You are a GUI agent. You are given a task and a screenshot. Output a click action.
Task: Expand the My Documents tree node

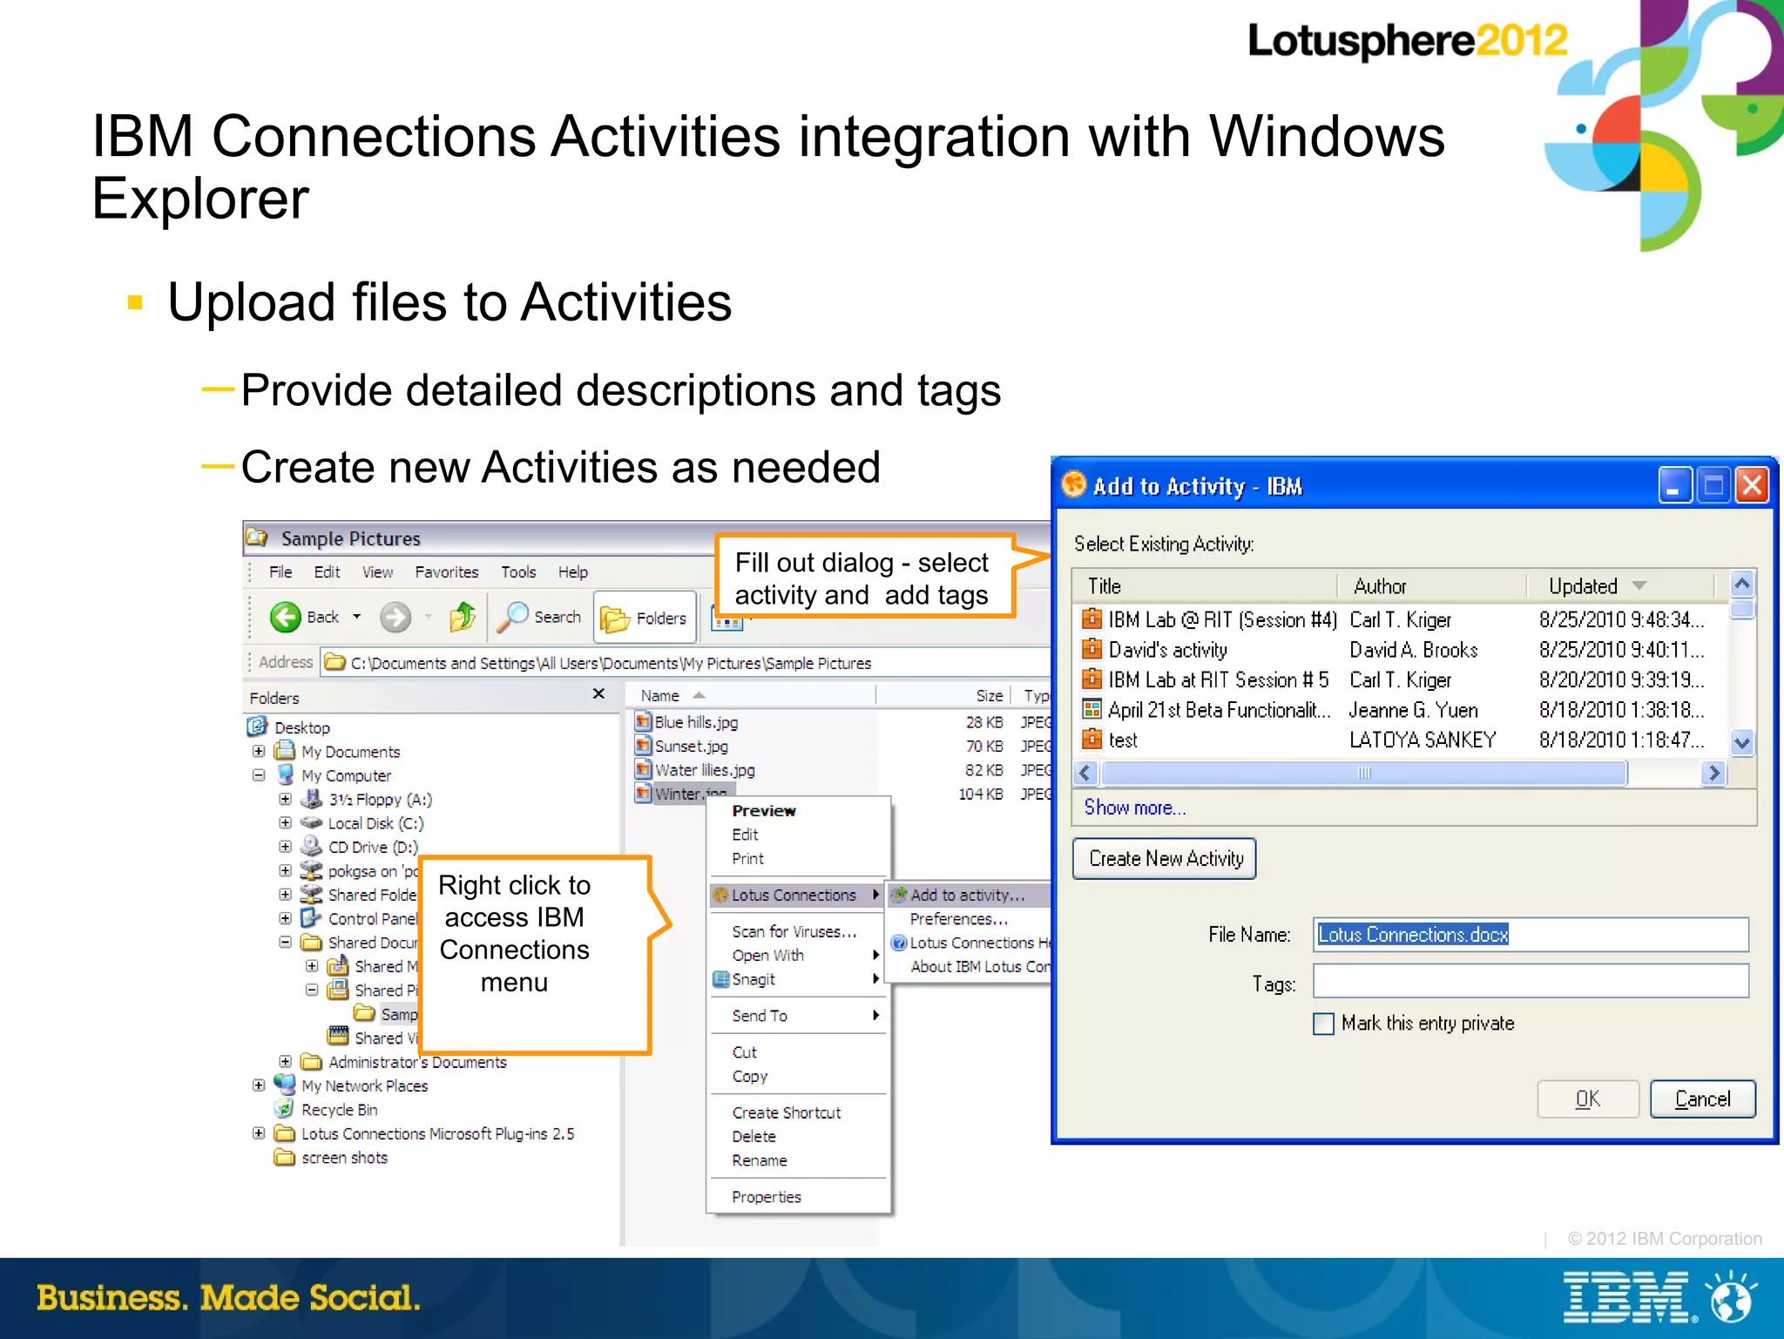[259, 751]
